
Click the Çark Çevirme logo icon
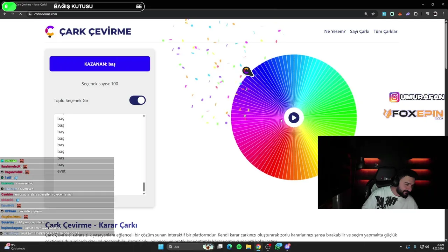pyautogui.click(x=50, y=31)
